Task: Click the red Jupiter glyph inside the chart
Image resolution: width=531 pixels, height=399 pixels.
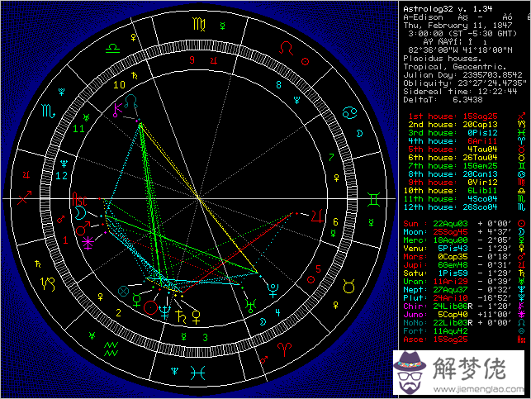Action: coord(316,216)
